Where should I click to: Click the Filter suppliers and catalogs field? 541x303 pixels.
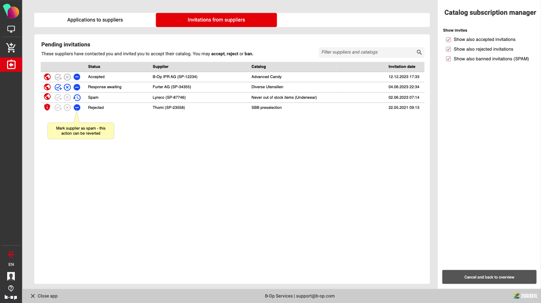366,52
